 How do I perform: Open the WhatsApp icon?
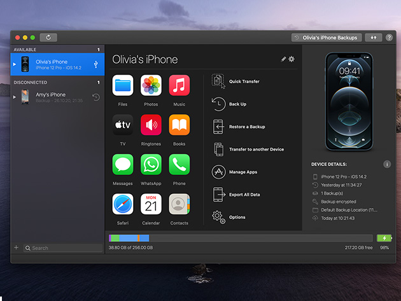[151, 164]
